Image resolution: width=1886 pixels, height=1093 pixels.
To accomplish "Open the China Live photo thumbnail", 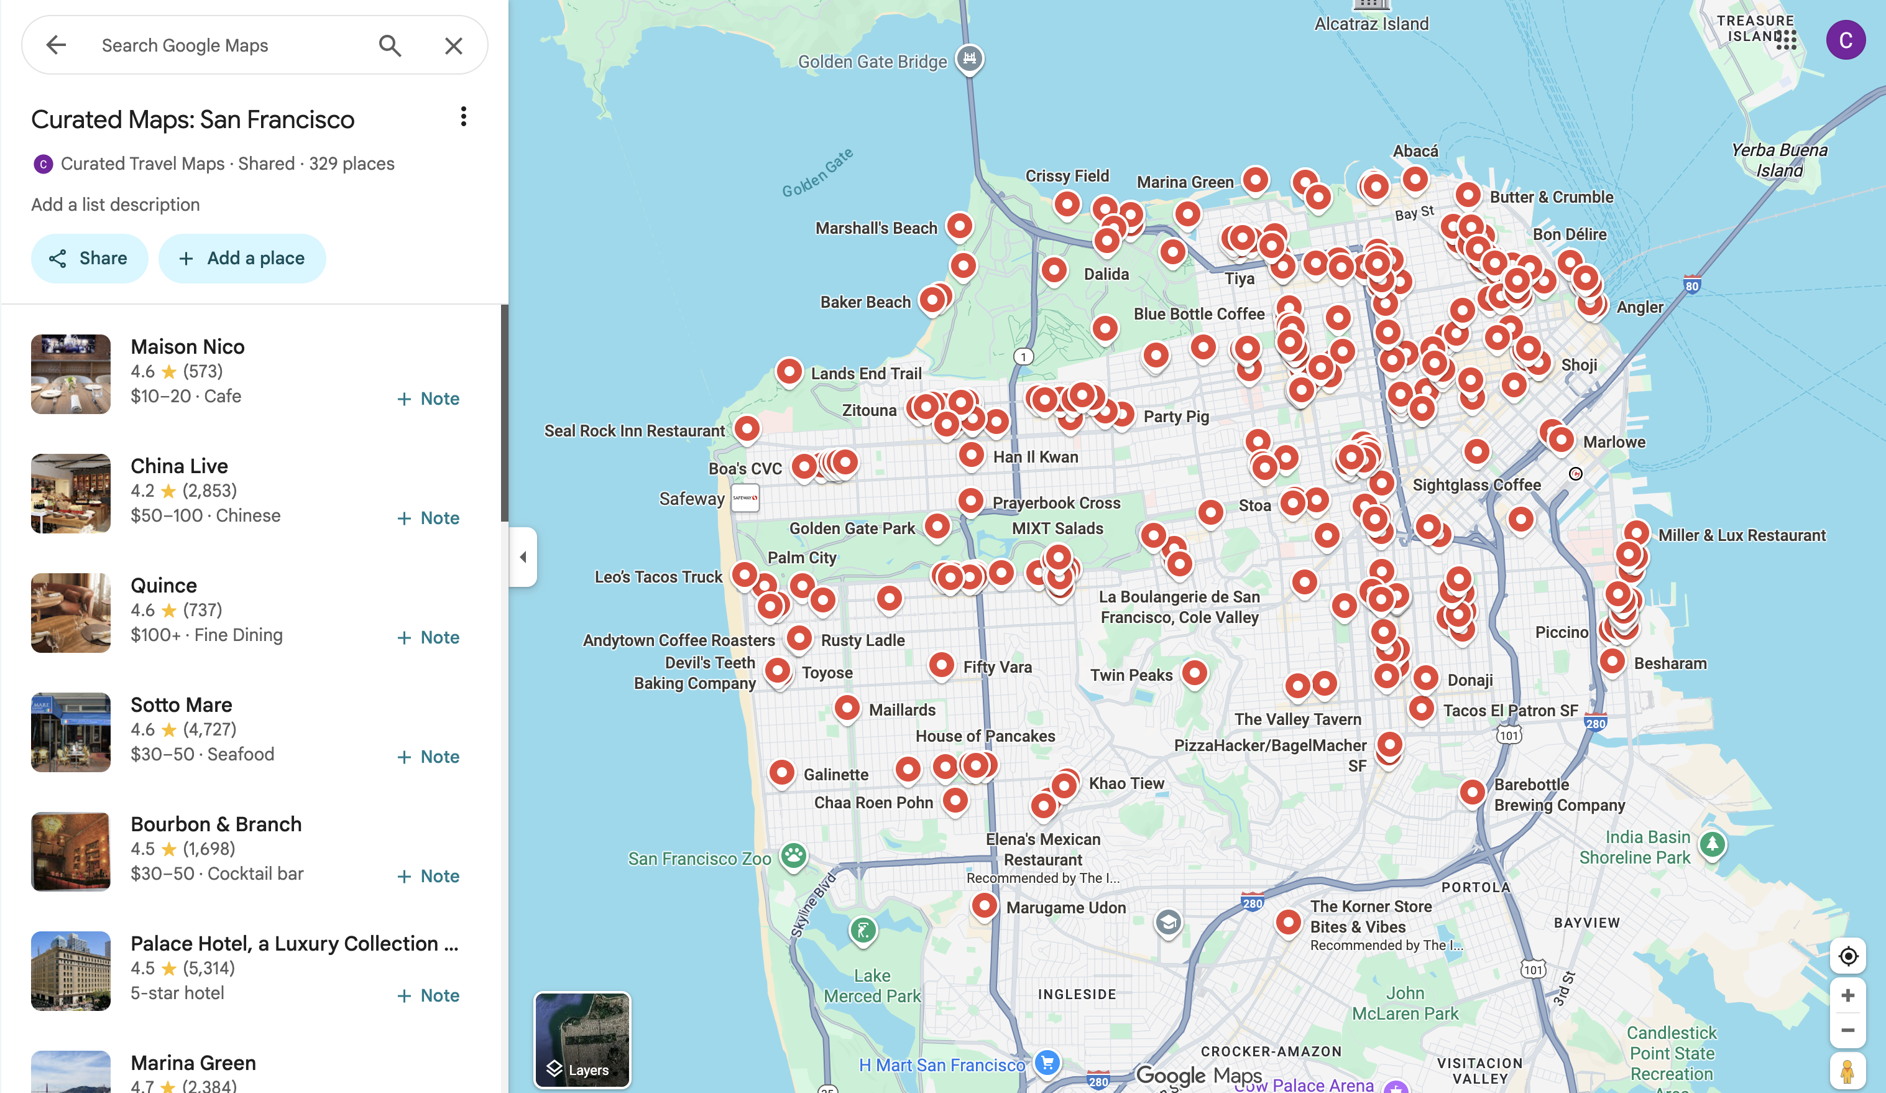I will [70, 494].
